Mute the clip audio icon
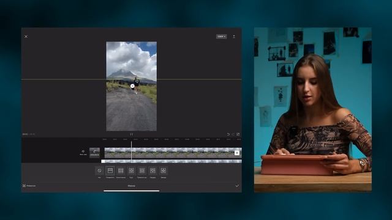The width and height of the screenshot is (392, 220). [83, 152]
